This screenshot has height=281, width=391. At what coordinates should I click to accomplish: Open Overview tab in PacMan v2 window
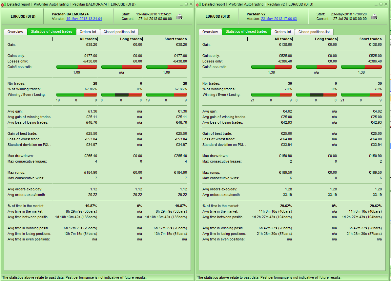(210, 32)
